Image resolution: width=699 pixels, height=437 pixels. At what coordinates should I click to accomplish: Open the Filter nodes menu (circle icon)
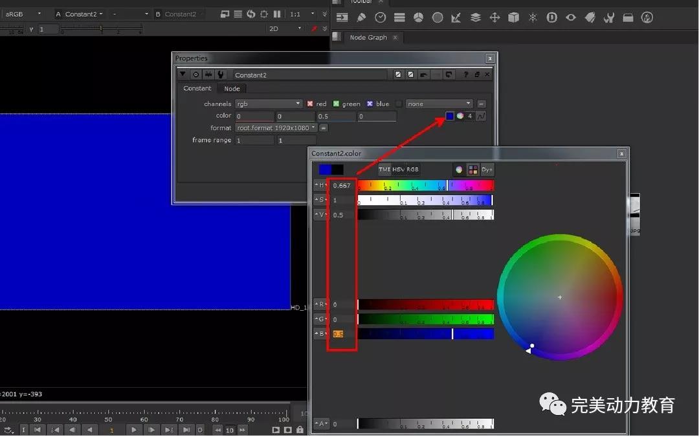click(438, 17)
